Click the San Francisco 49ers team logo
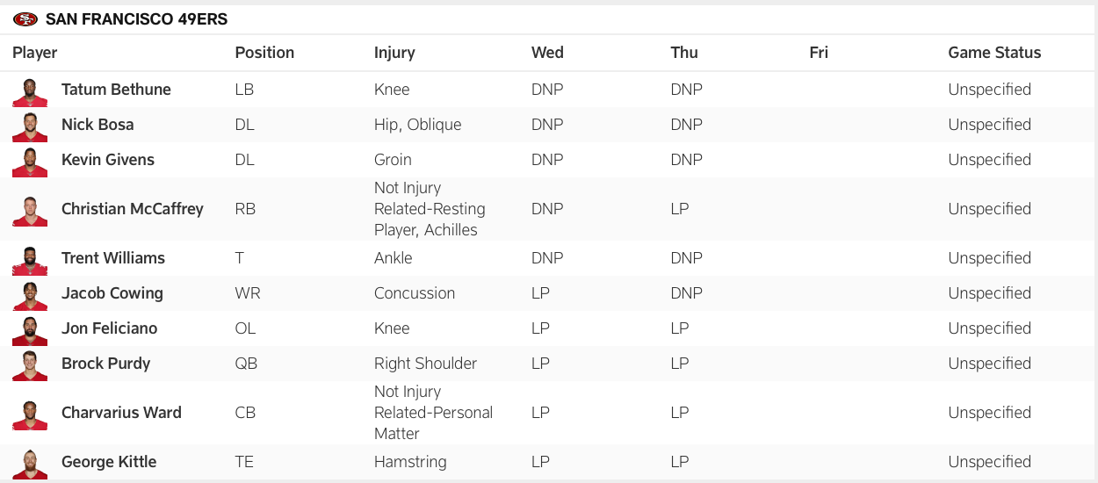This screenshot has height=483, width=1098. (x=25, y=19)
